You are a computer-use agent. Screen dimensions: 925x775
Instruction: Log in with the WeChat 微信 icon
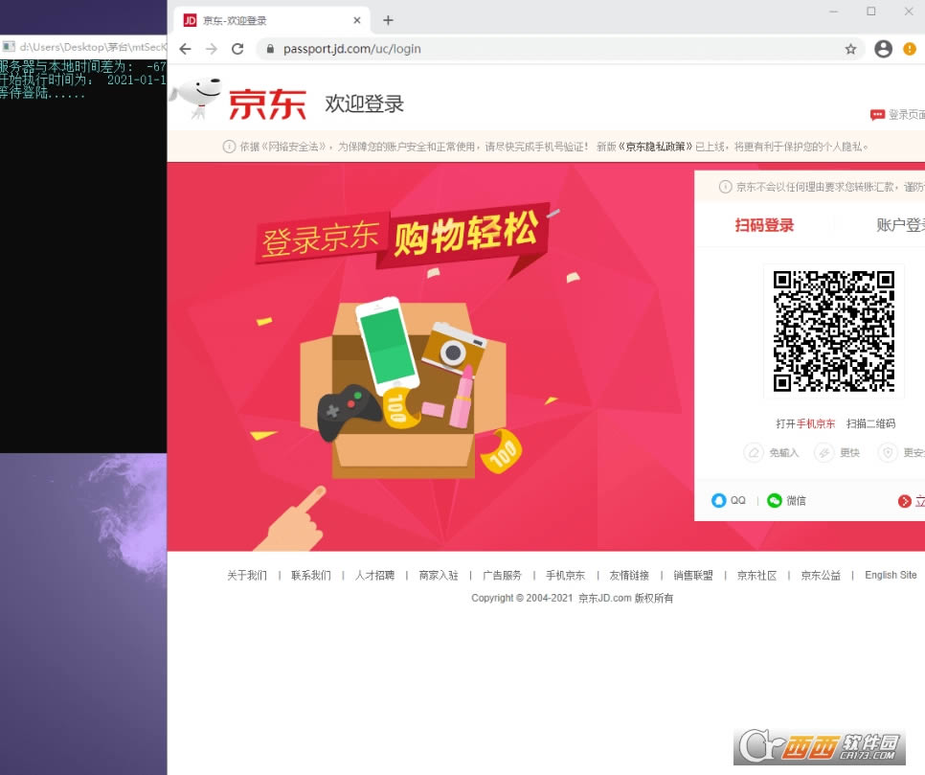point(774,500)
